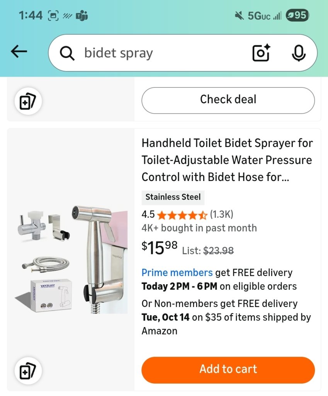Tap the microphone voice search icon
This screenshot has width=328, height=396.
(298, 53)
